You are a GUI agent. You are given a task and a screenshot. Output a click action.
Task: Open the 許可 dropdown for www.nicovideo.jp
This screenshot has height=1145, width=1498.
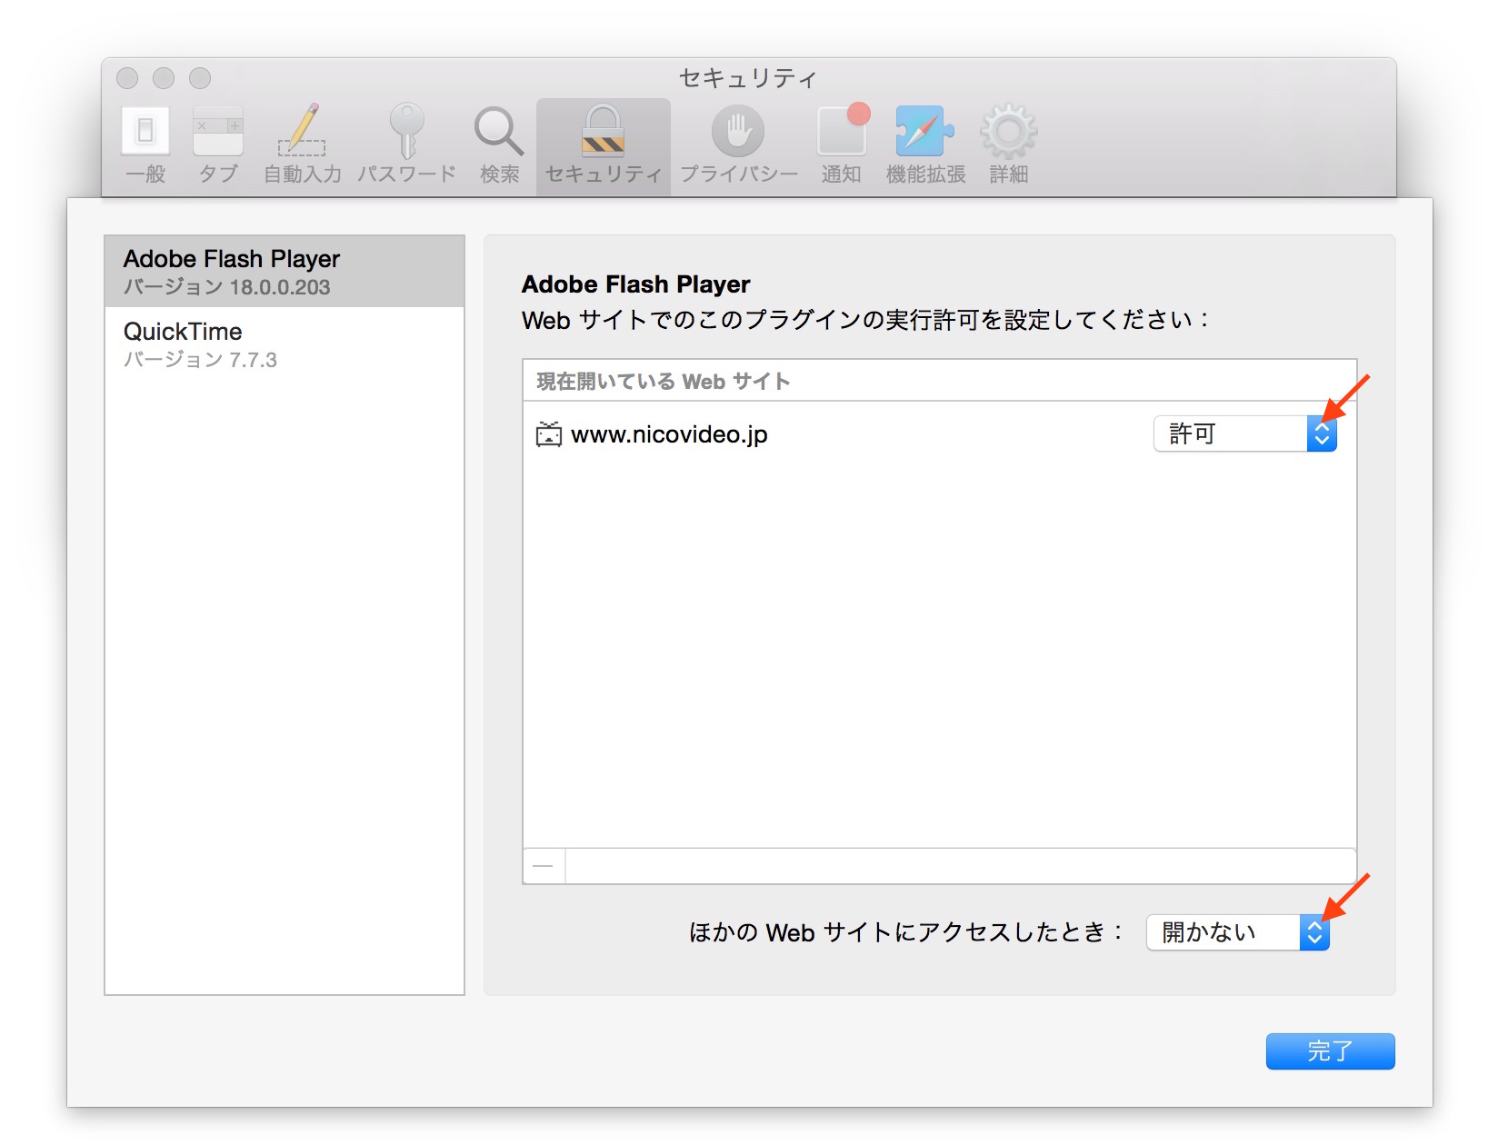click(1245, 433)
